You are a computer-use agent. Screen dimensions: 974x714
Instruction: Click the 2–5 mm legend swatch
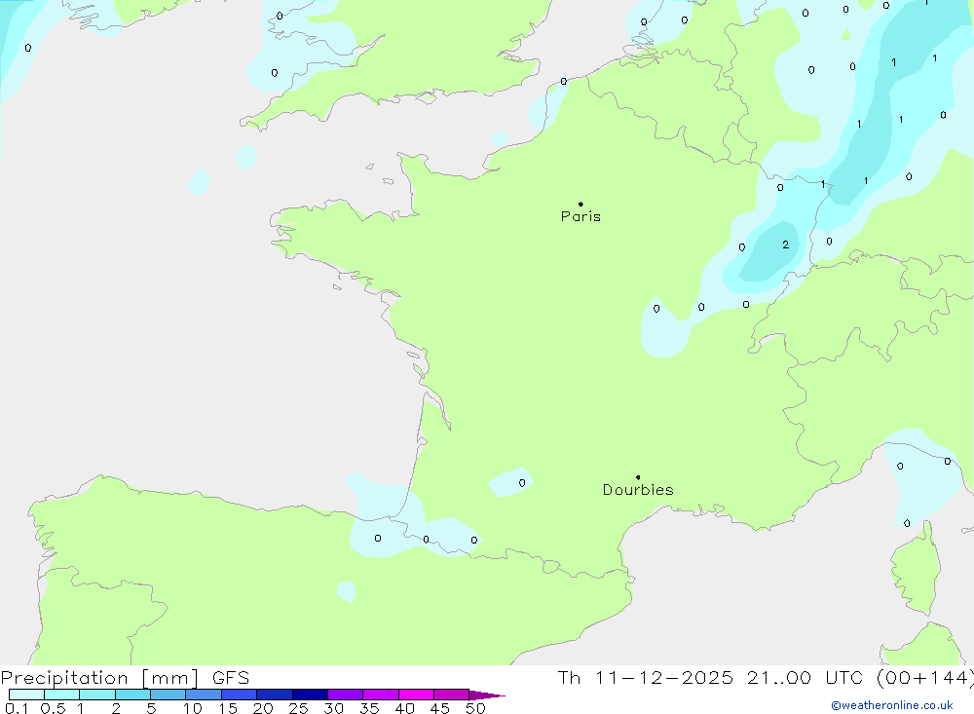click(132, 695)
